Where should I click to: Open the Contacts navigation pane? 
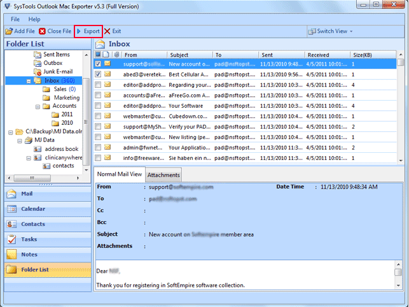click(48, 224)
